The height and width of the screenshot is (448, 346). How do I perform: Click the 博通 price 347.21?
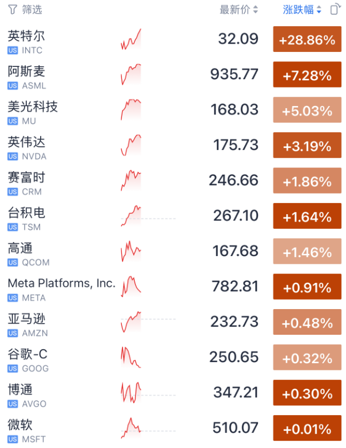[x=236, y=392]
